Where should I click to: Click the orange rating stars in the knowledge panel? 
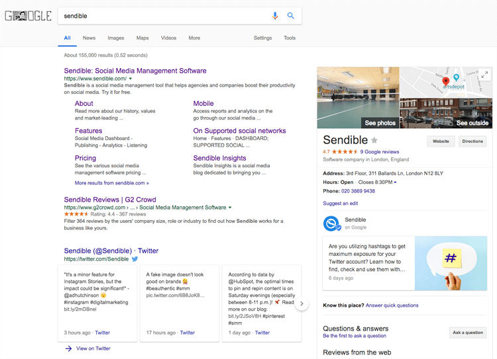tap(345, 152)
